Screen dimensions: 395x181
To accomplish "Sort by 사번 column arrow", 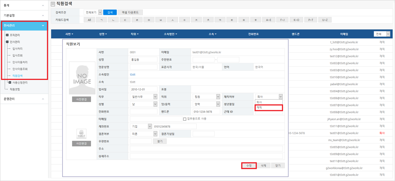I will (72, 34).
